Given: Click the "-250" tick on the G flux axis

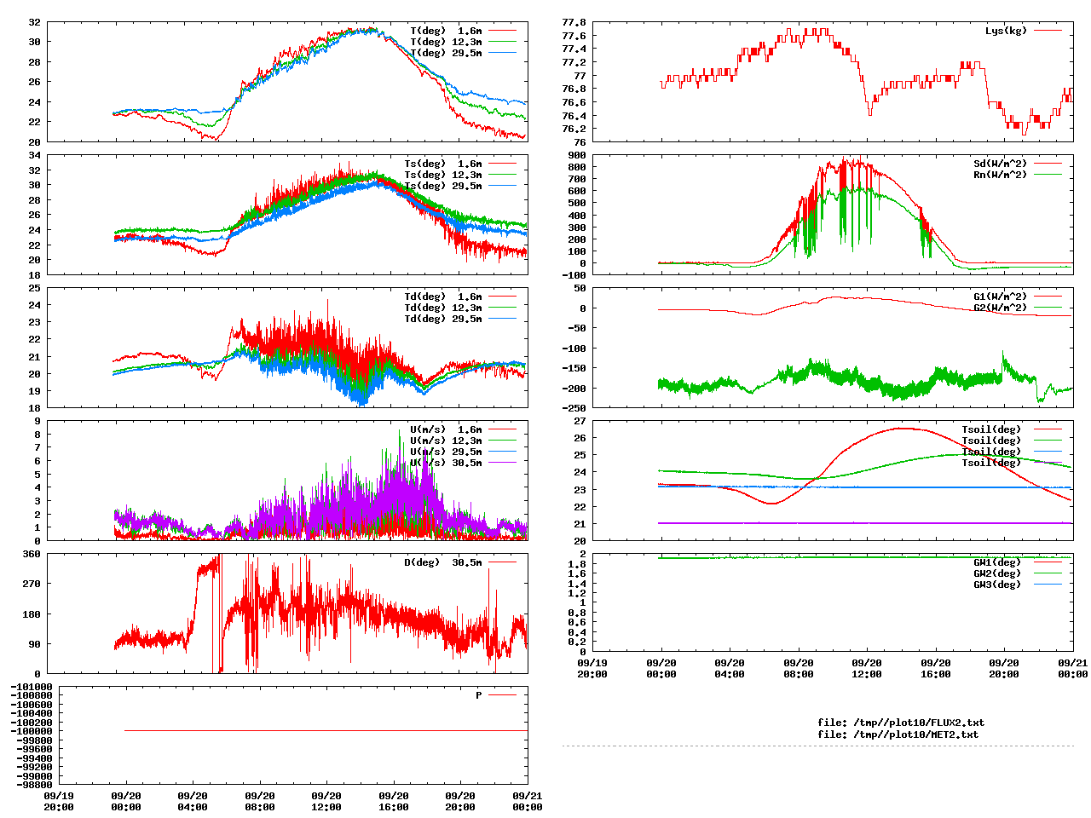Looking at the screenshot, I should tap(574, 407).
